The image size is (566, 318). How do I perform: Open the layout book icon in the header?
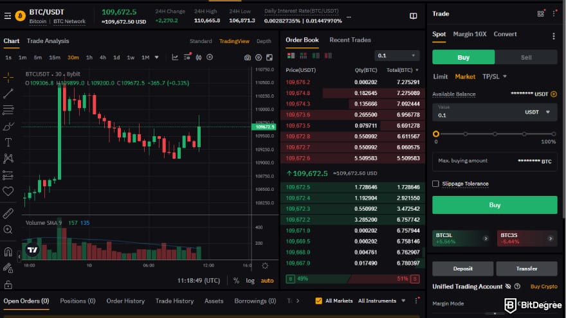pos(414,16)
